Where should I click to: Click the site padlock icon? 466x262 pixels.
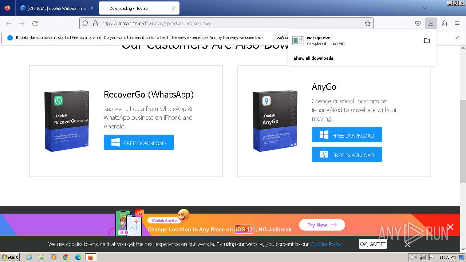[x=95, y=23]
